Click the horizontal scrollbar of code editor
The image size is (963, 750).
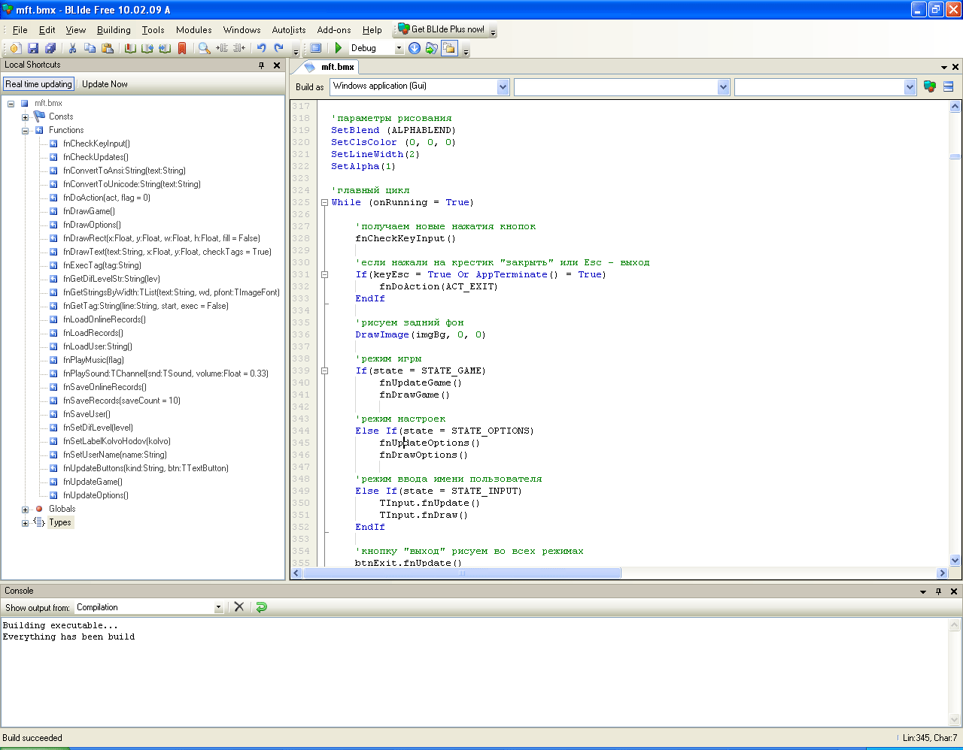(x=462, y=573)
